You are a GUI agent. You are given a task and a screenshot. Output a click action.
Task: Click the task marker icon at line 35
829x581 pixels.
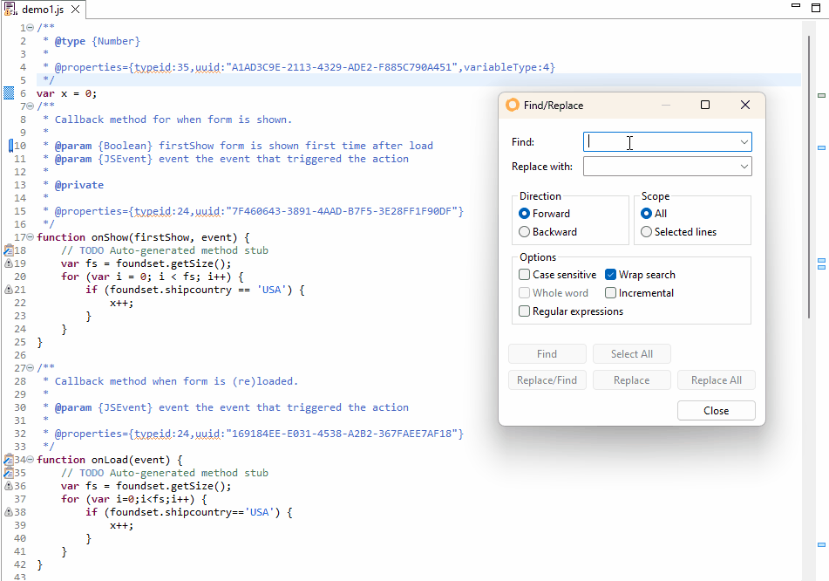(9, 473)
